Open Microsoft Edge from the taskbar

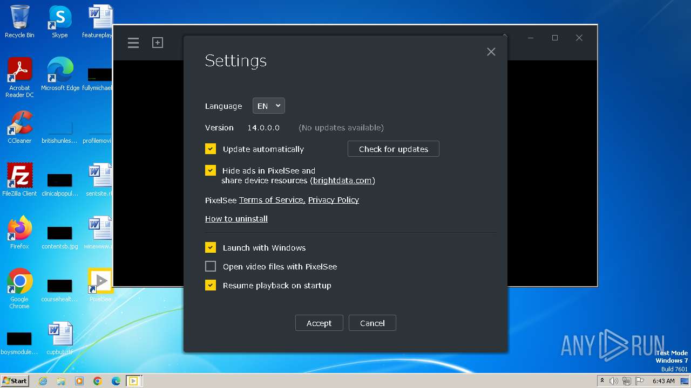(116, 381)
